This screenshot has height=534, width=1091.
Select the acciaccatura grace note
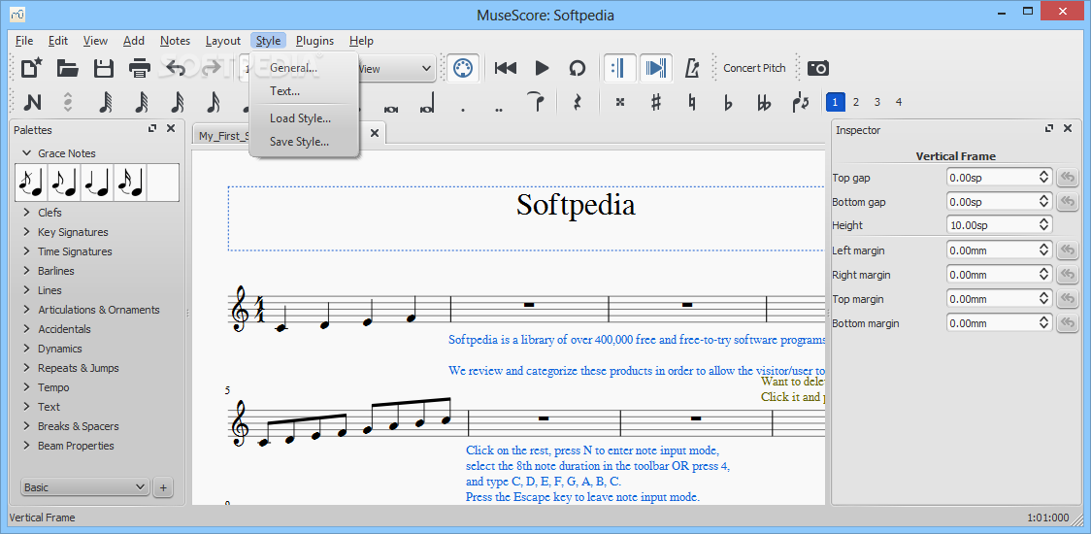(31, 183)
